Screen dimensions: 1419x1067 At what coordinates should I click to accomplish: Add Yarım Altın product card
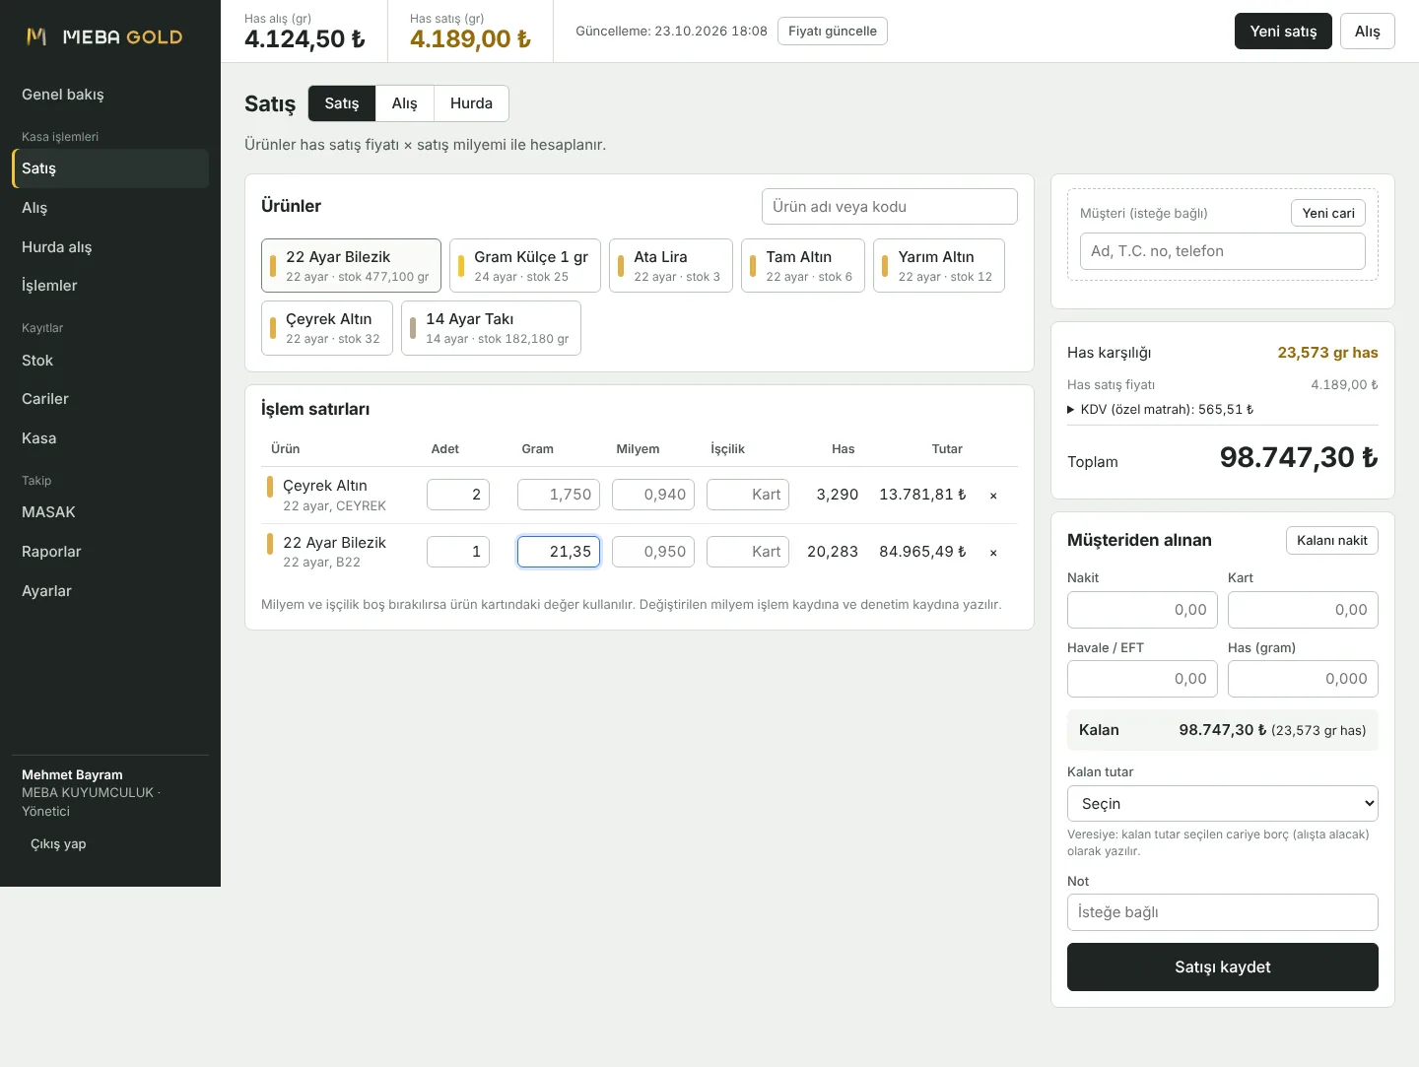939,266
